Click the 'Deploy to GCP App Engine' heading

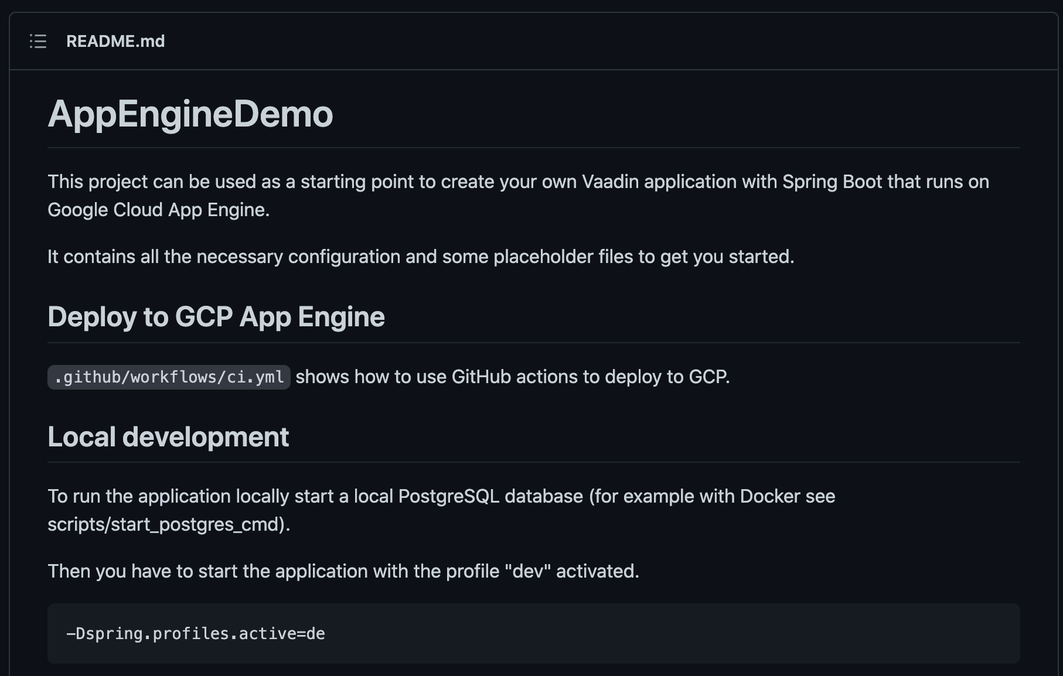tap(216, 317)
